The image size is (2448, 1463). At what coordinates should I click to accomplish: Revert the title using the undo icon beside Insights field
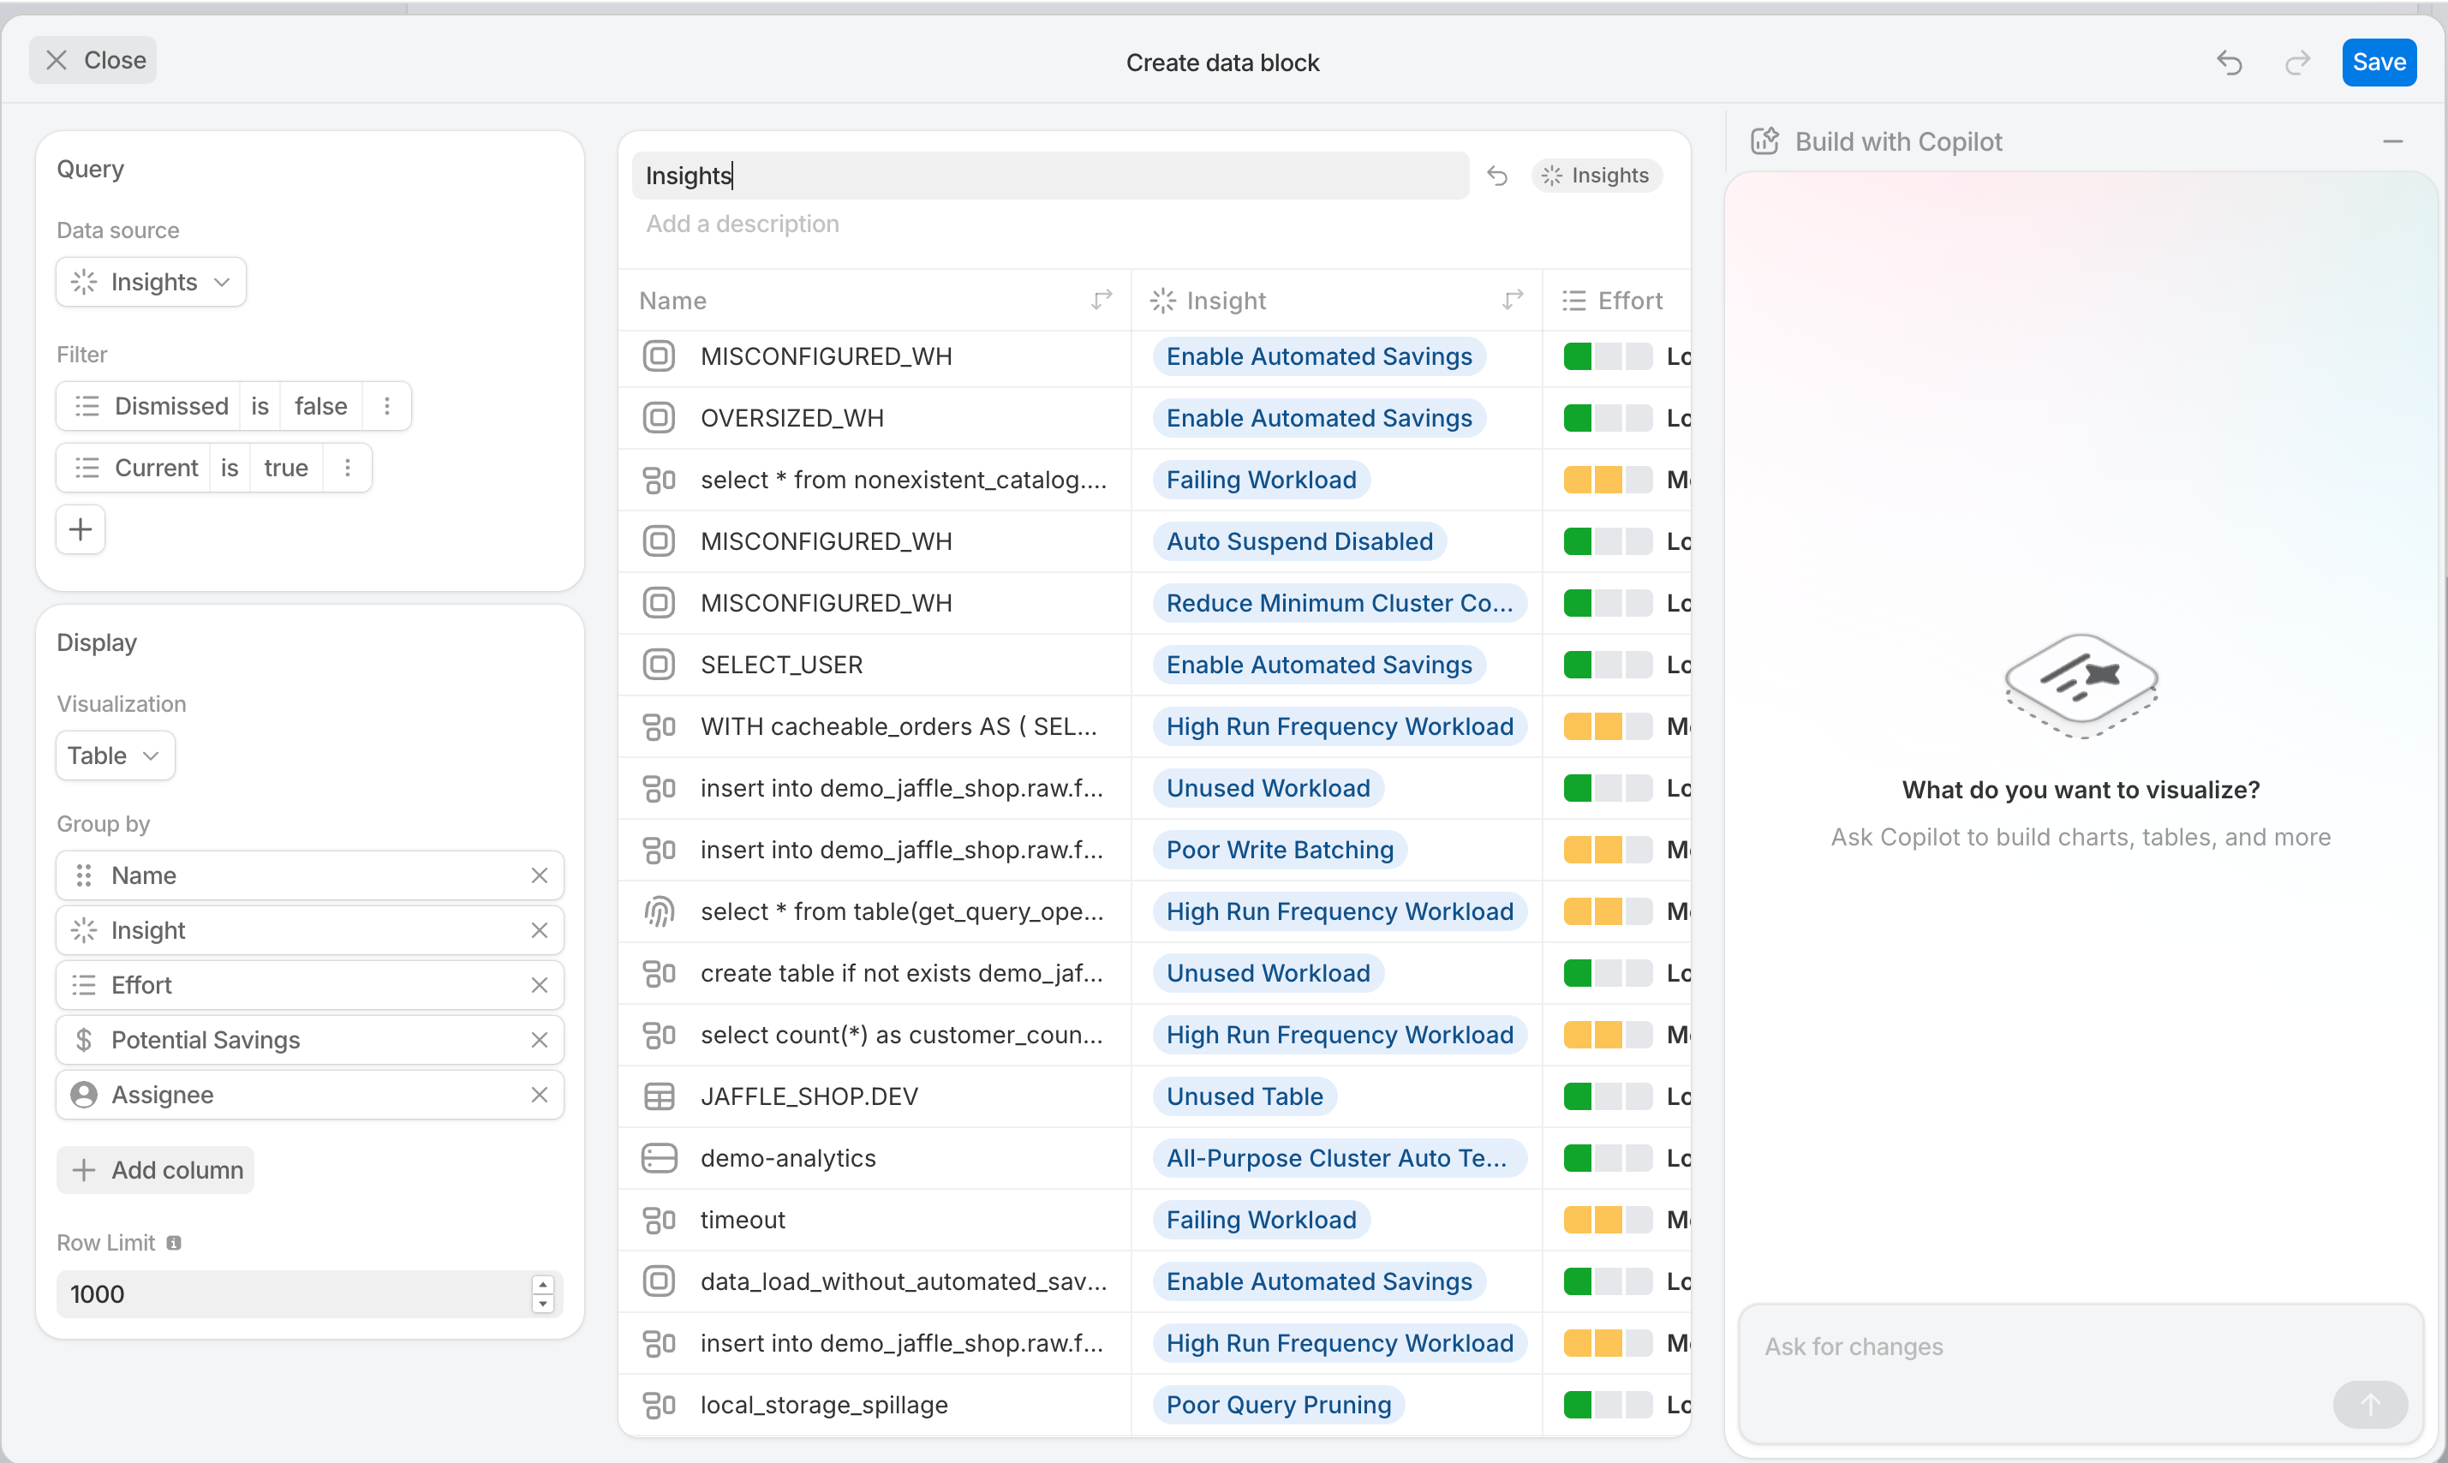(1497, 176)
